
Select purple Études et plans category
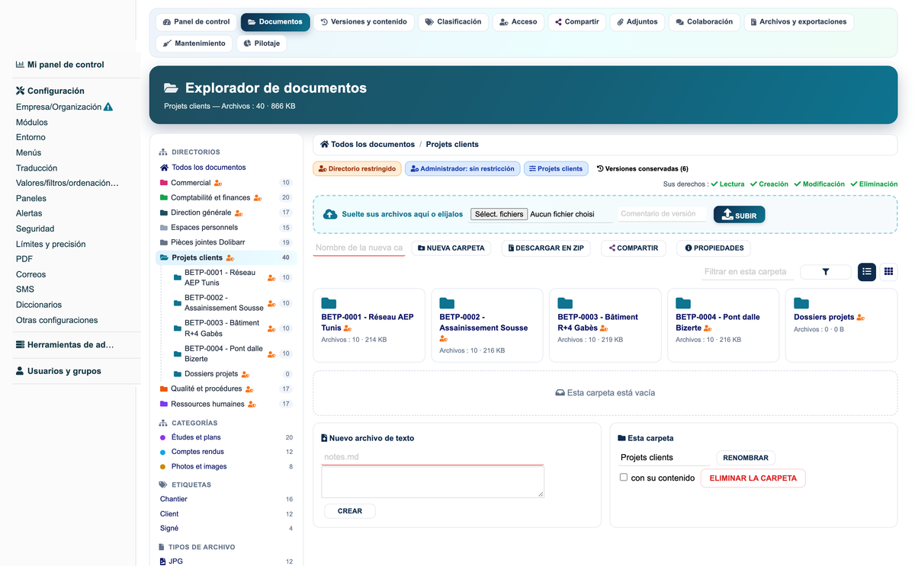(x=196, y=437)
